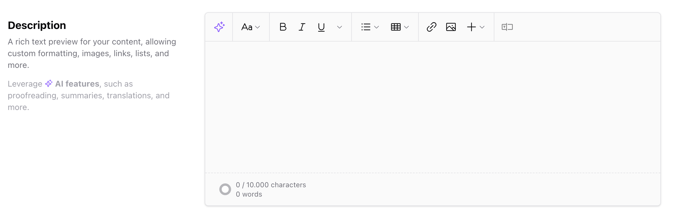Insert an image with the picture icon

(451, 27)
